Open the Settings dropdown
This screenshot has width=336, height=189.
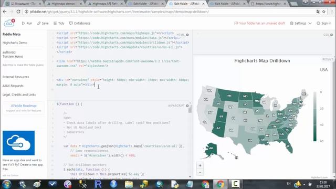[301, 23]
